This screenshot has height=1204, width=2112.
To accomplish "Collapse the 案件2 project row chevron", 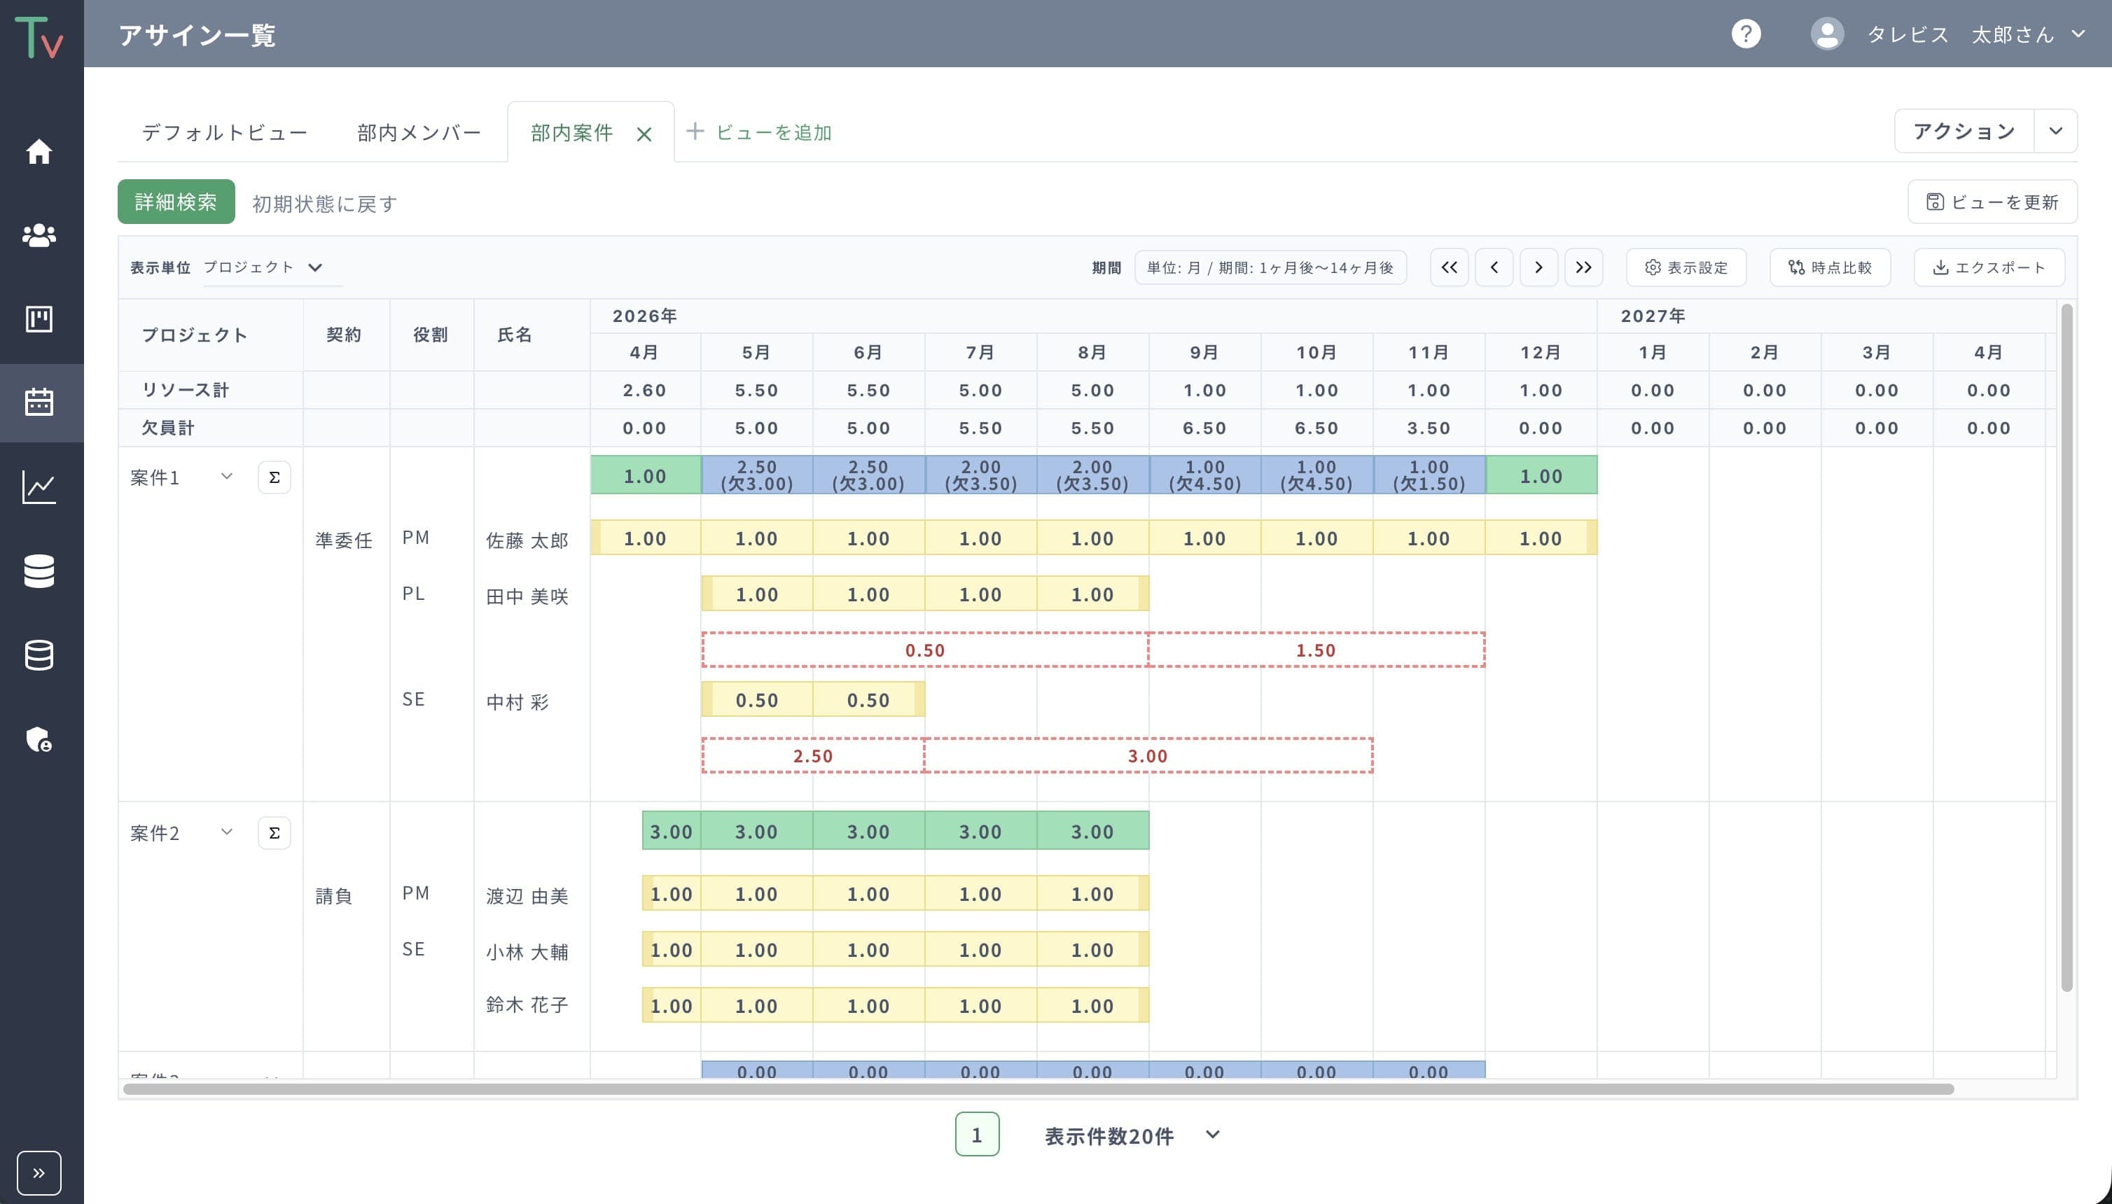I will click(x=227, y=832).
